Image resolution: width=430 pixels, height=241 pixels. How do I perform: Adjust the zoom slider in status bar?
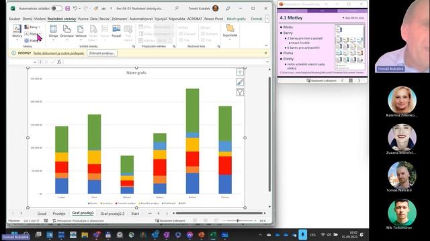(x=238, y=220)
